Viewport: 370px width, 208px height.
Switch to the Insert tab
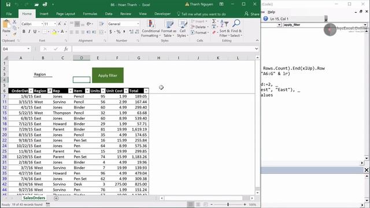pos(44,14)
